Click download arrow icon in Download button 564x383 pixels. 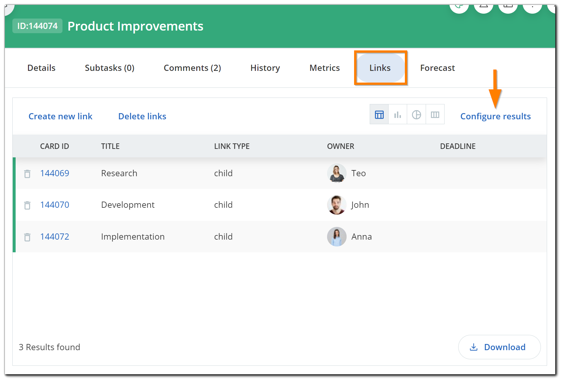(x=474, y=347)
